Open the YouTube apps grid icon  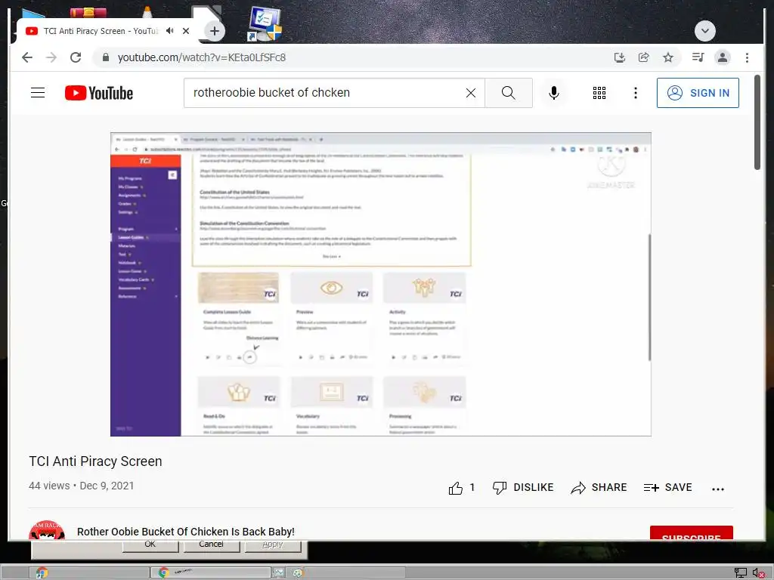[x=599, y=93]
